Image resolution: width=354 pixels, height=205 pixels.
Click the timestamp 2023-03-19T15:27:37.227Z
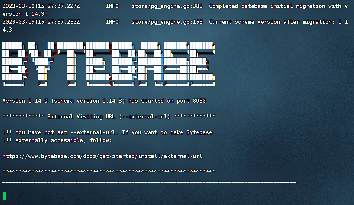[x=41, y=6]
